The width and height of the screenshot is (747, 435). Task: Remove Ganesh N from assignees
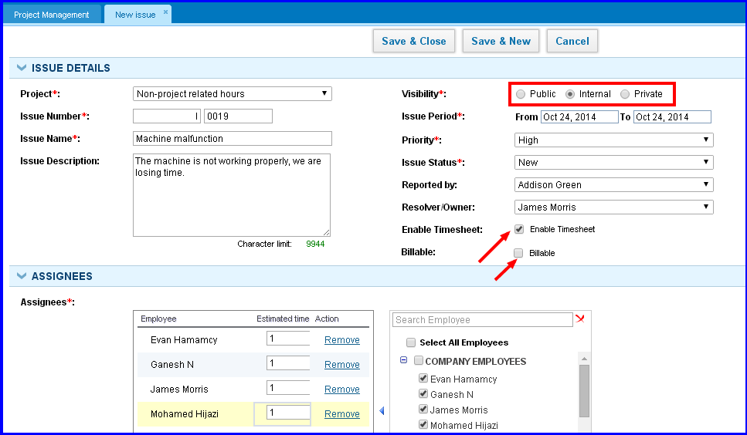pyautogui.click(x=342, y=365)
